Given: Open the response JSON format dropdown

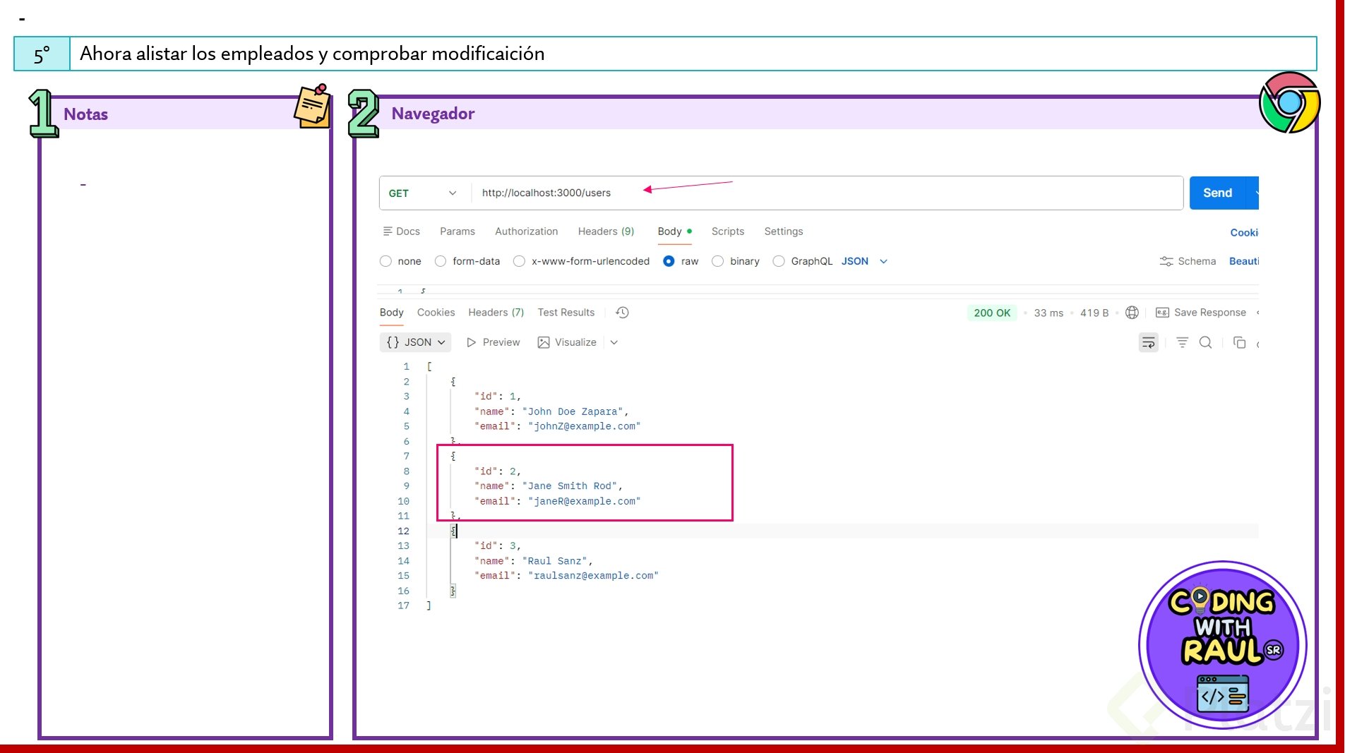Looking at the screenshot, I should tap(416, 342).
